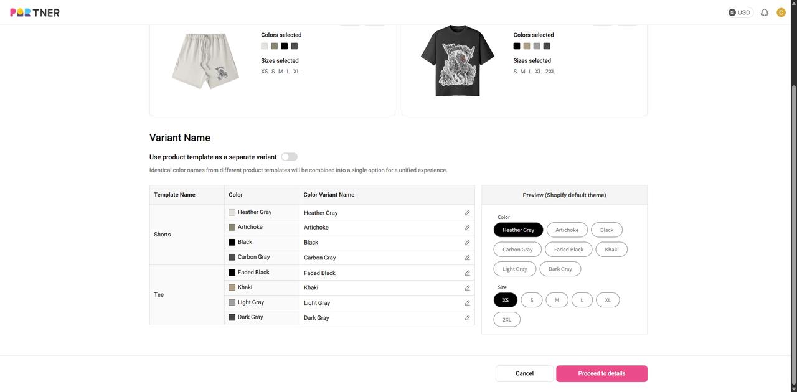
Task: Open the notifications bell
Action: click(765, 12)
